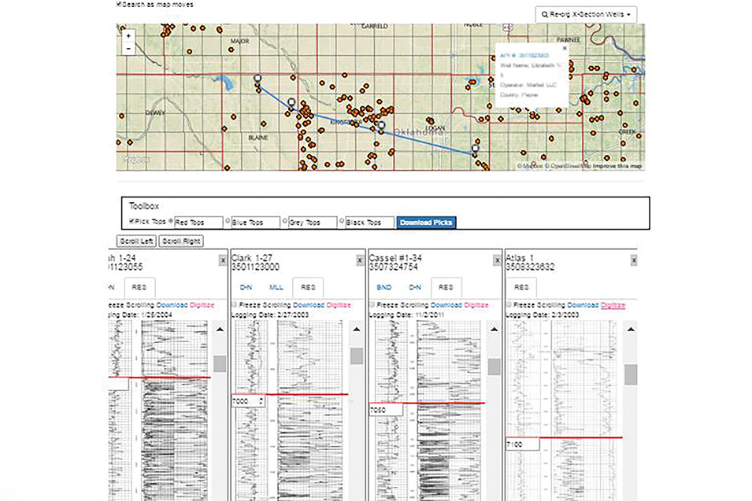Select the Blue Tops radio button
The height and width of the screenshot is (501, 752).
coord(229,222)
